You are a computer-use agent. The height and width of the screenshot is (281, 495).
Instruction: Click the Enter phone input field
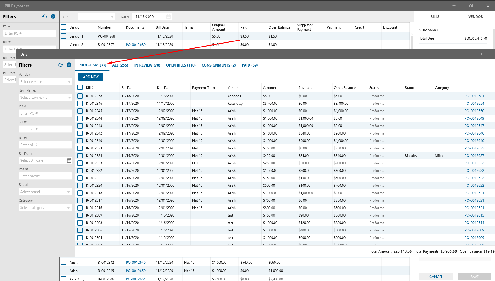point(45,176)
